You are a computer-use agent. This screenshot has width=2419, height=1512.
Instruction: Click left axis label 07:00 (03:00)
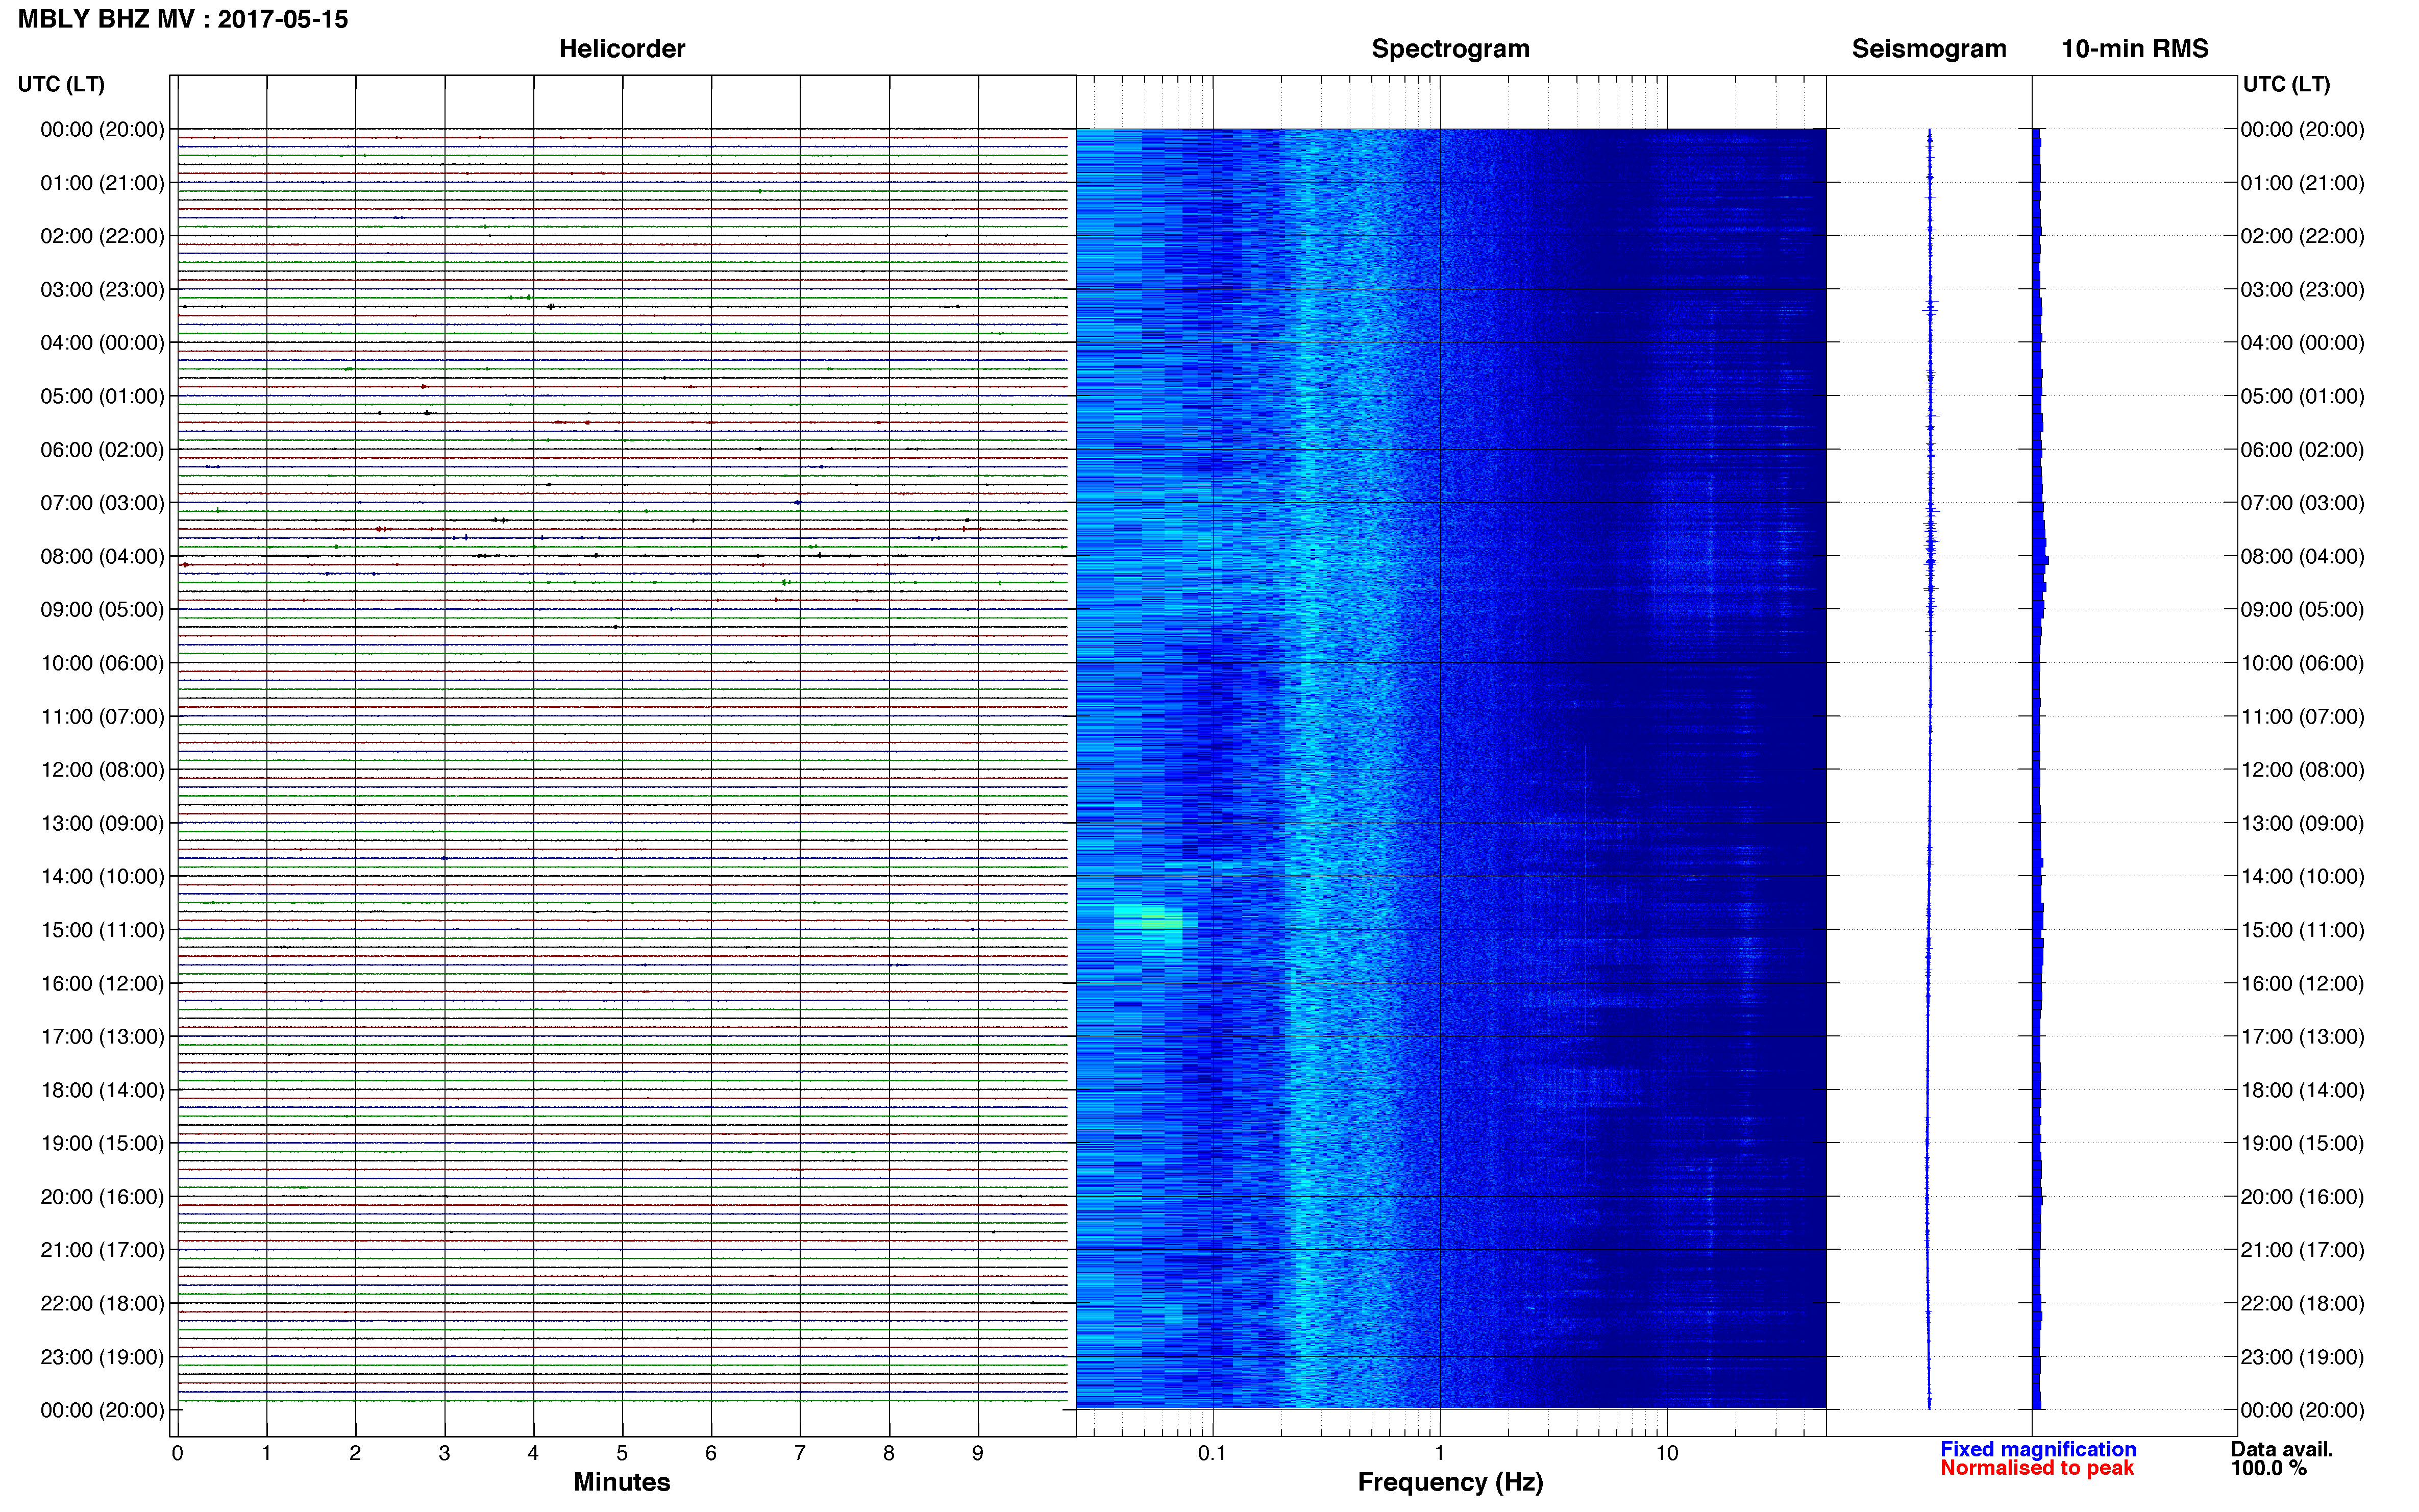coord(102,503)
